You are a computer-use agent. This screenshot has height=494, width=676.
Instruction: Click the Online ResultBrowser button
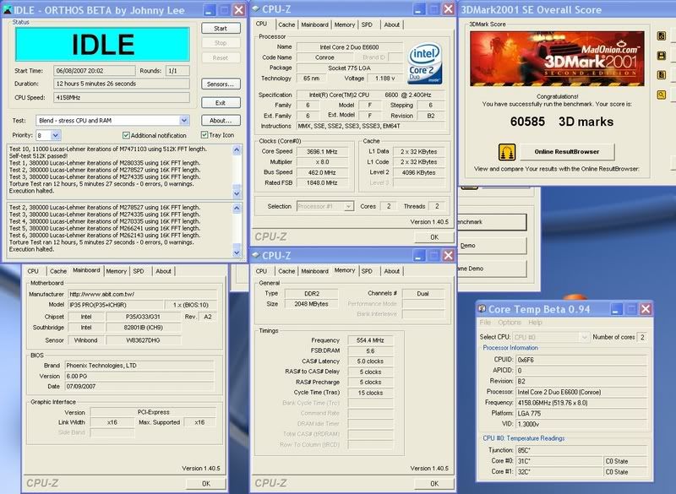click(567, 152)
